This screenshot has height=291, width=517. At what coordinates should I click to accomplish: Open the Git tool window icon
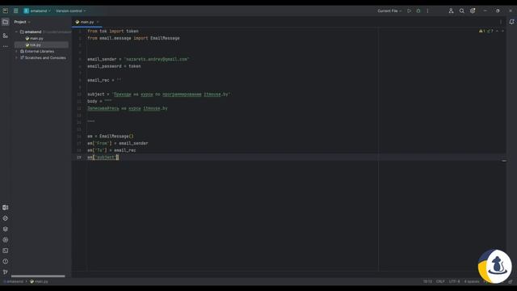[6, 272]
